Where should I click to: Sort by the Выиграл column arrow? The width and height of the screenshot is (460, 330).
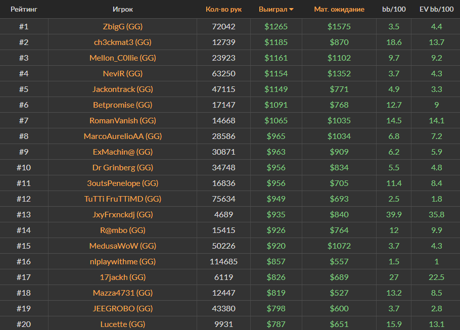(x=292, y=10)
